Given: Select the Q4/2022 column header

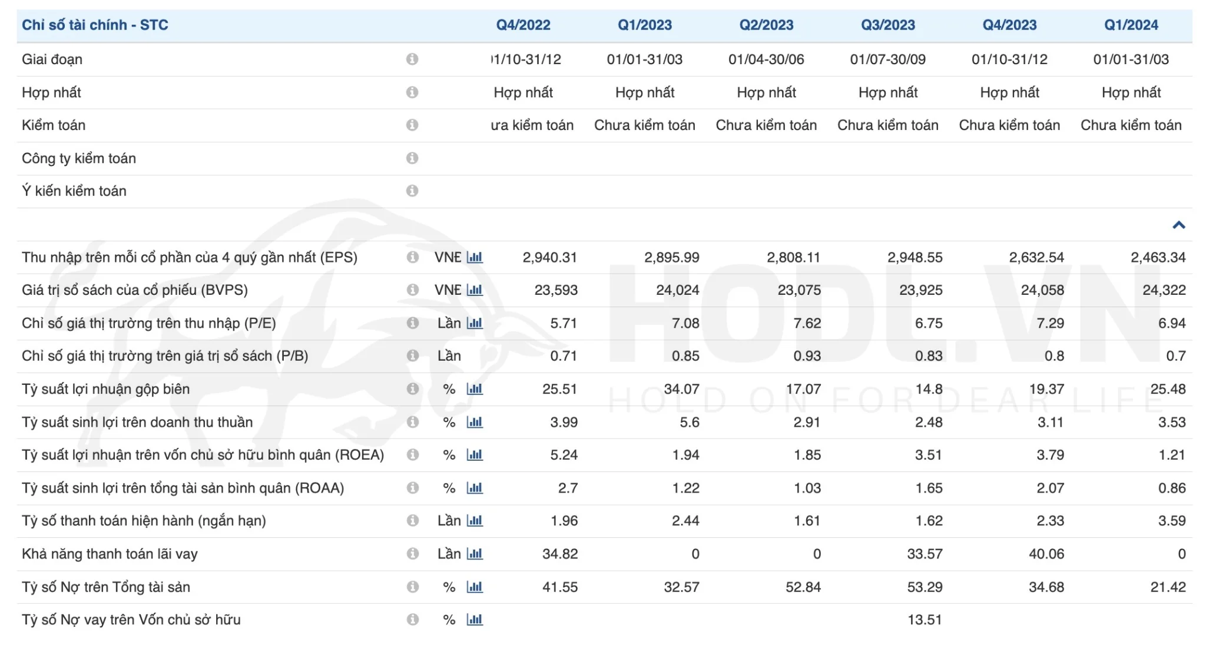Looking at the screenshot, I should tap(523, 25).
